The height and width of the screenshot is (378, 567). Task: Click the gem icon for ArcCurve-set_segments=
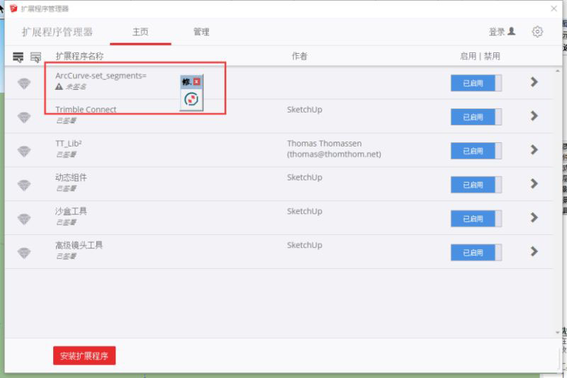click(x=24, y=84)
